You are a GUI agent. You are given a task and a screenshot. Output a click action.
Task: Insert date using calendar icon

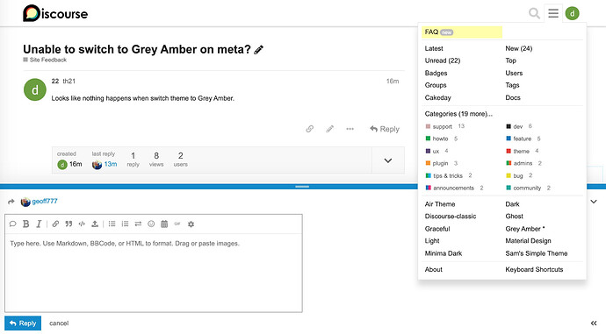point(164,224)
